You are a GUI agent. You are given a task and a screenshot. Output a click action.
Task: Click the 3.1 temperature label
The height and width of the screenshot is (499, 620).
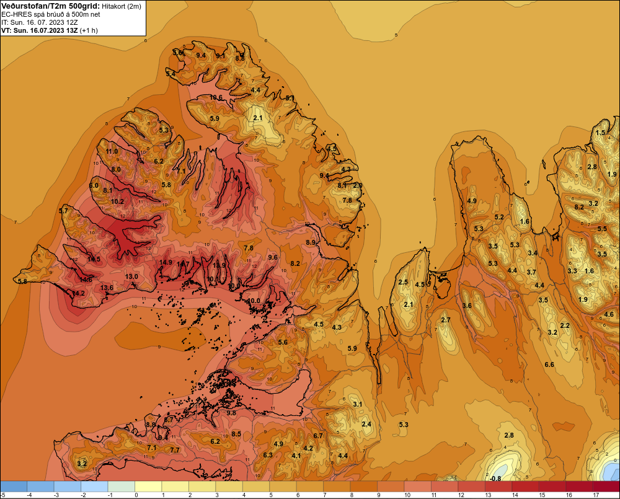[358, 404]
